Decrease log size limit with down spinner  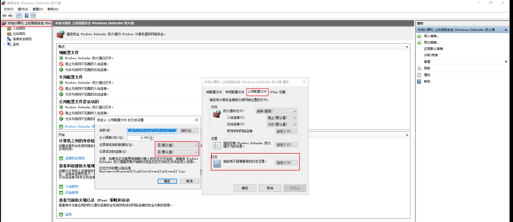[x=151, y=139]
